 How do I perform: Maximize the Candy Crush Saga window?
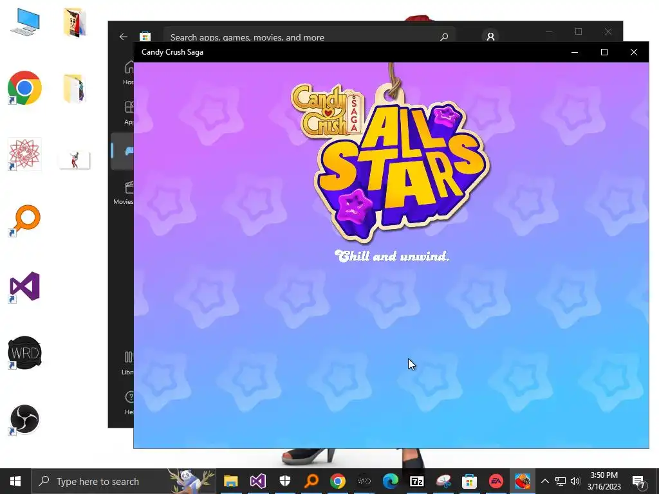[x=604, y=52]
